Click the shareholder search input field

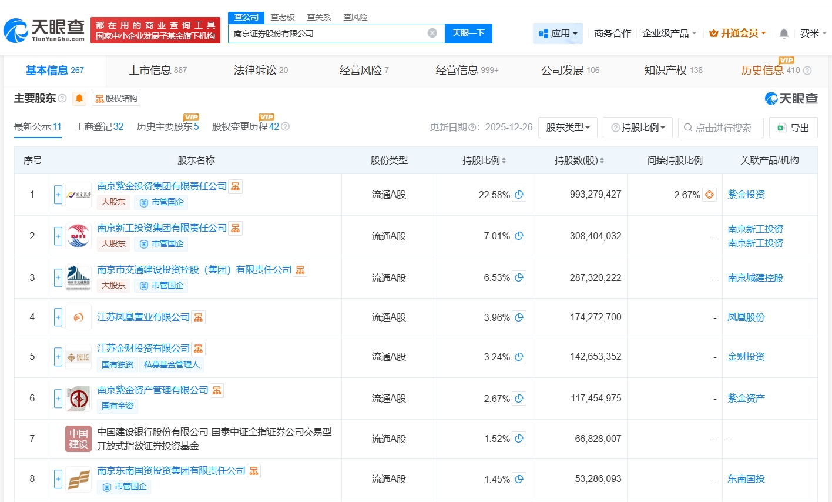723,128
